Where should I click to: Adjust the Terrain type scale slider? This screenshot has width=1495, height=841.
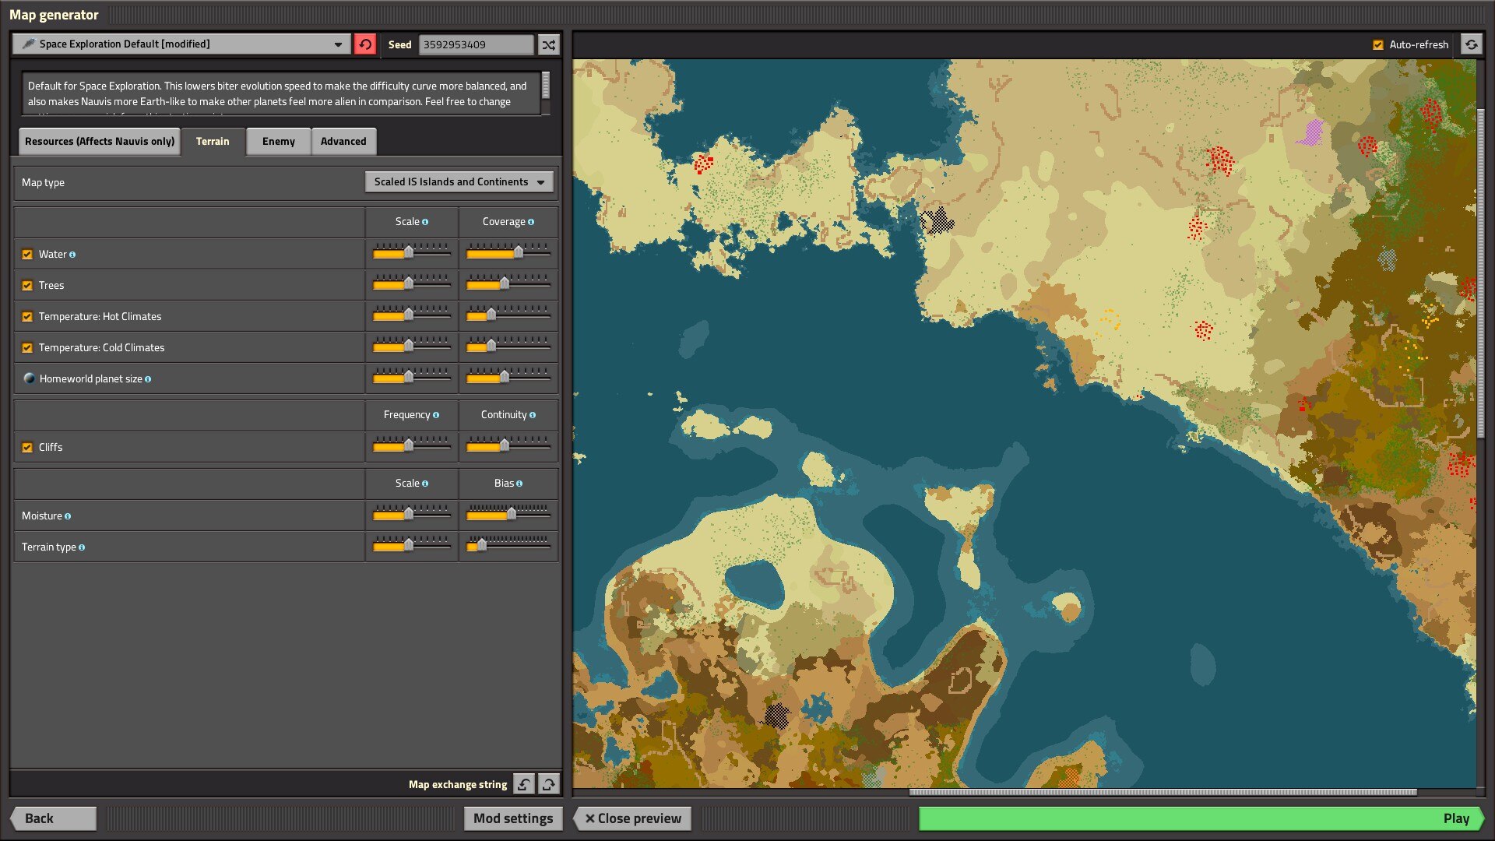tap(412, 545)
